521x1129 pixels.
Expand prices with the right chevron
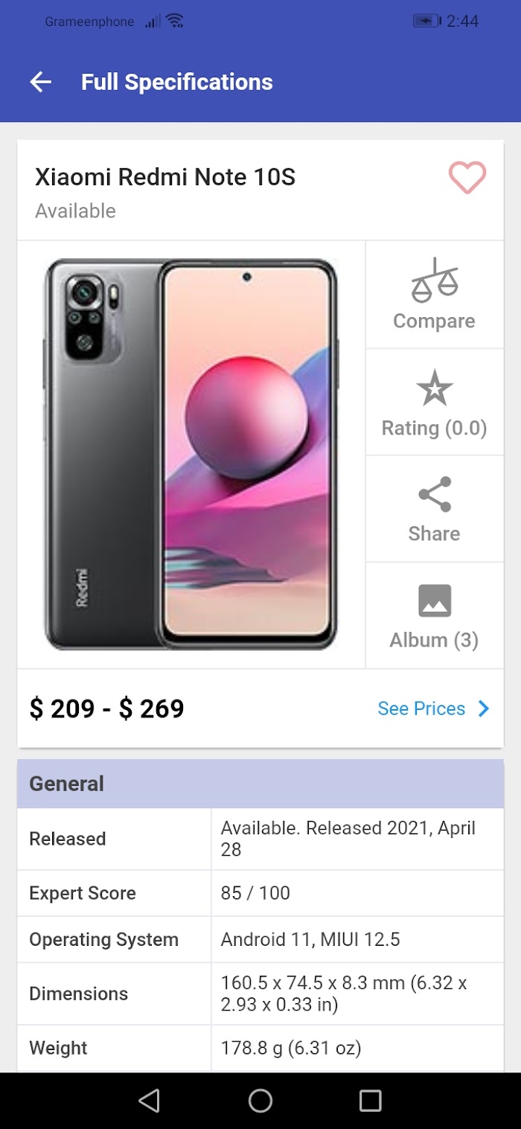484,709
